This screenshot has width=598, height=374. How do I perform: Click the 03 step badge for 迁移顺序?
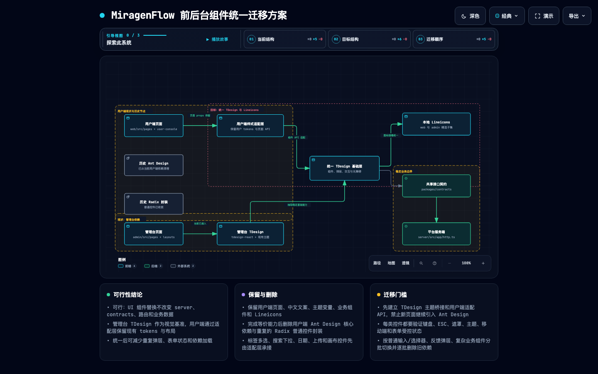[x=420, y=39]
